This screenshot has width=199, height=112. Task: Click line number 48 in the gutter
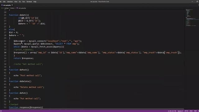pyautogui.click(x=5, y=93)
